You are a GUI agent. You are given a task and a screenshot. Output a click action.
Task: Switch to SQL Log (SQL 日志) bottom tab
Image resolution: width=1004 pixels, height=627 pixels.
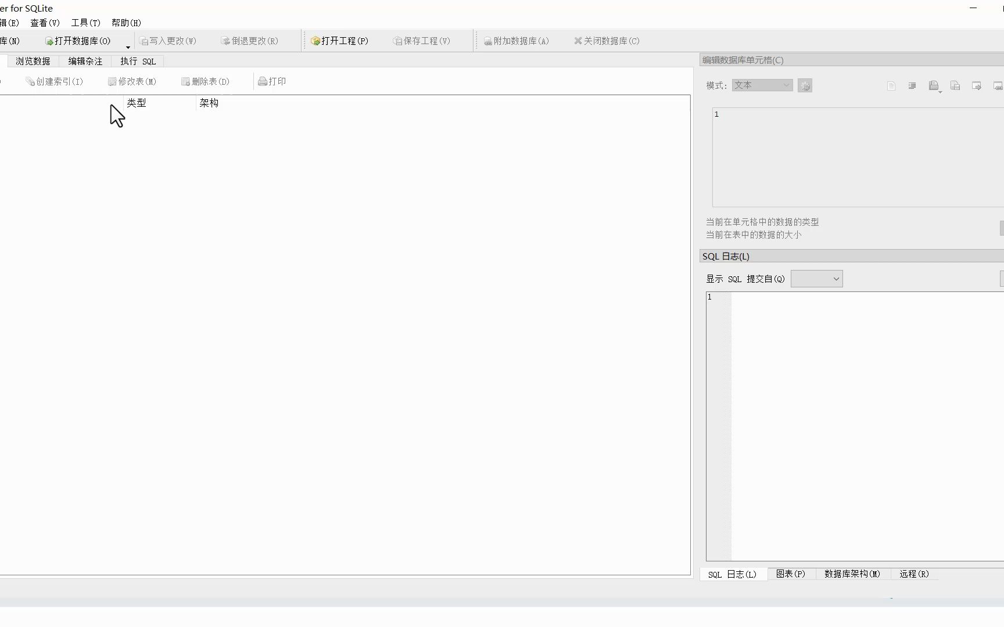pos(732,574)
